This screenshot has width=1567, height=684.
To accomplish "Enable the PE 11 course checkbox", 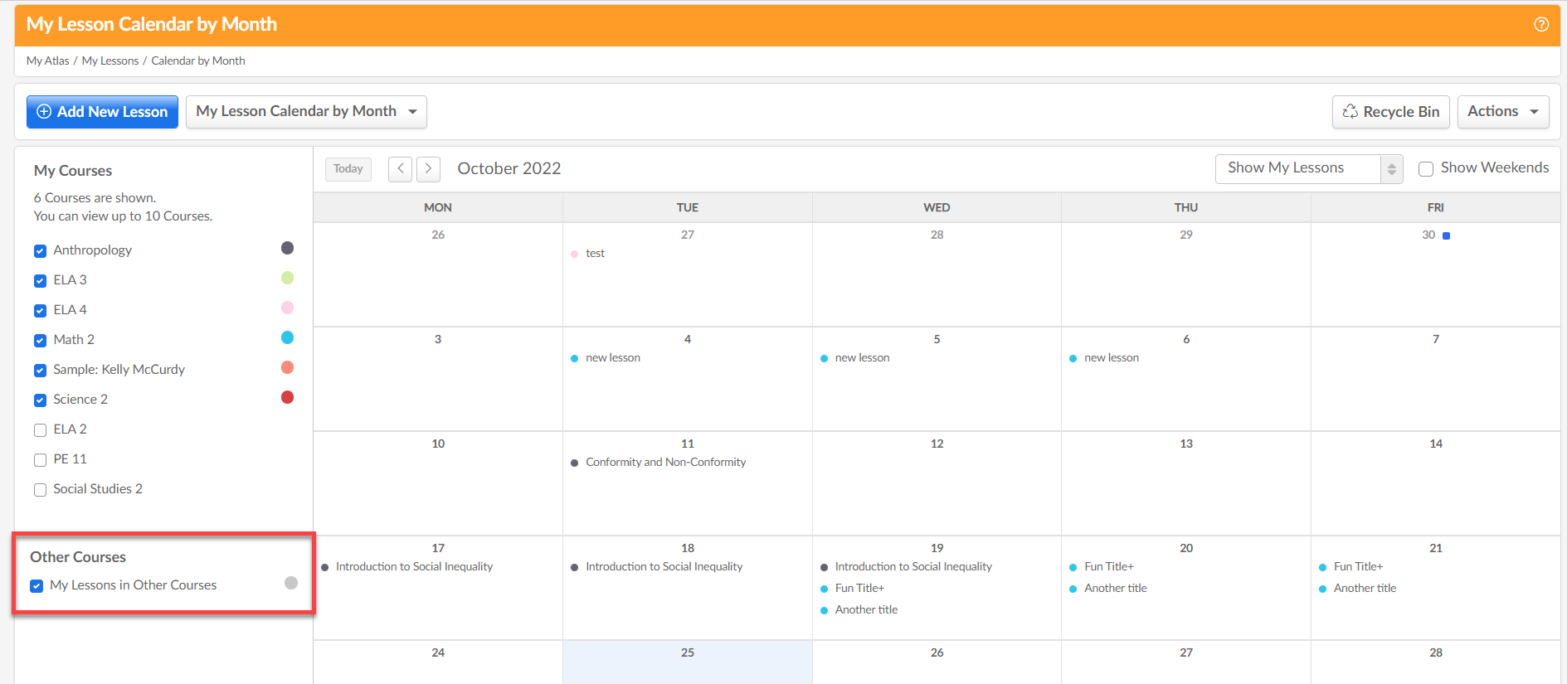I will click(40, 459).
